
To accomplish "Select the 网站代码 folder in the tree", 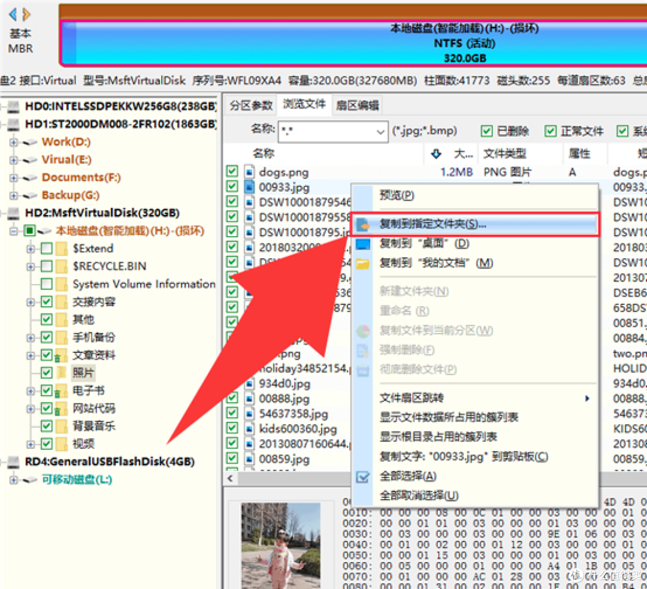I will click(94, 409).
